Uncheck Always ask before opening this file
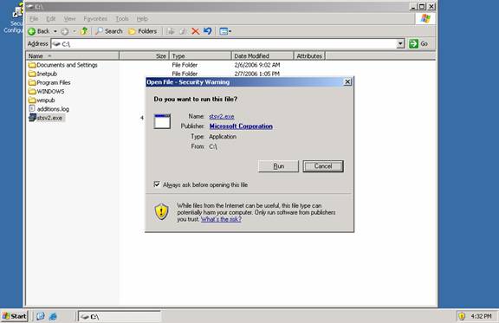The width and height of the screenshot is (499, 323). click(157, 184)
